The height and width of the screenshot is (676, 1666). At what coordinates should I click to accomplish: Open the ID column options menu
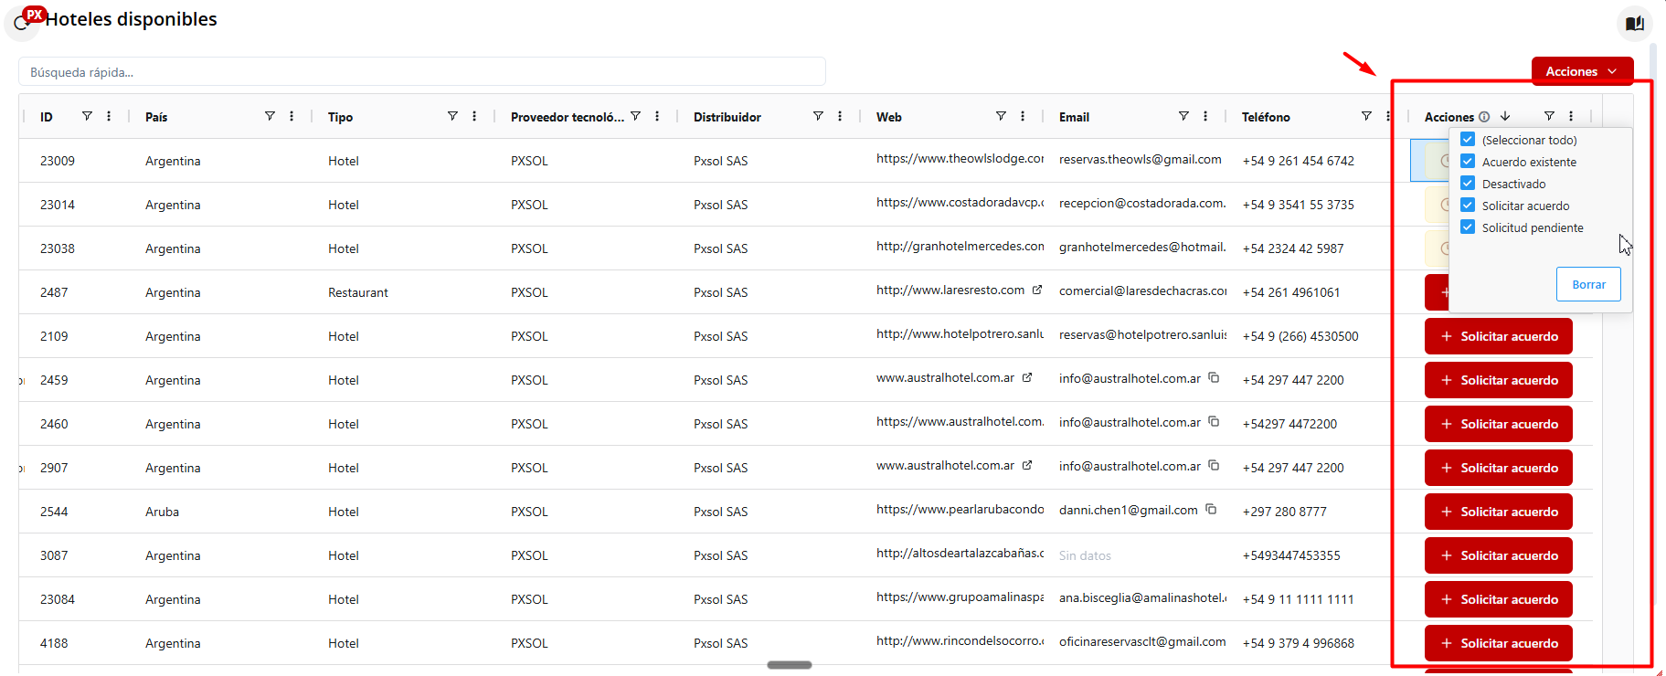pos(109,116)
